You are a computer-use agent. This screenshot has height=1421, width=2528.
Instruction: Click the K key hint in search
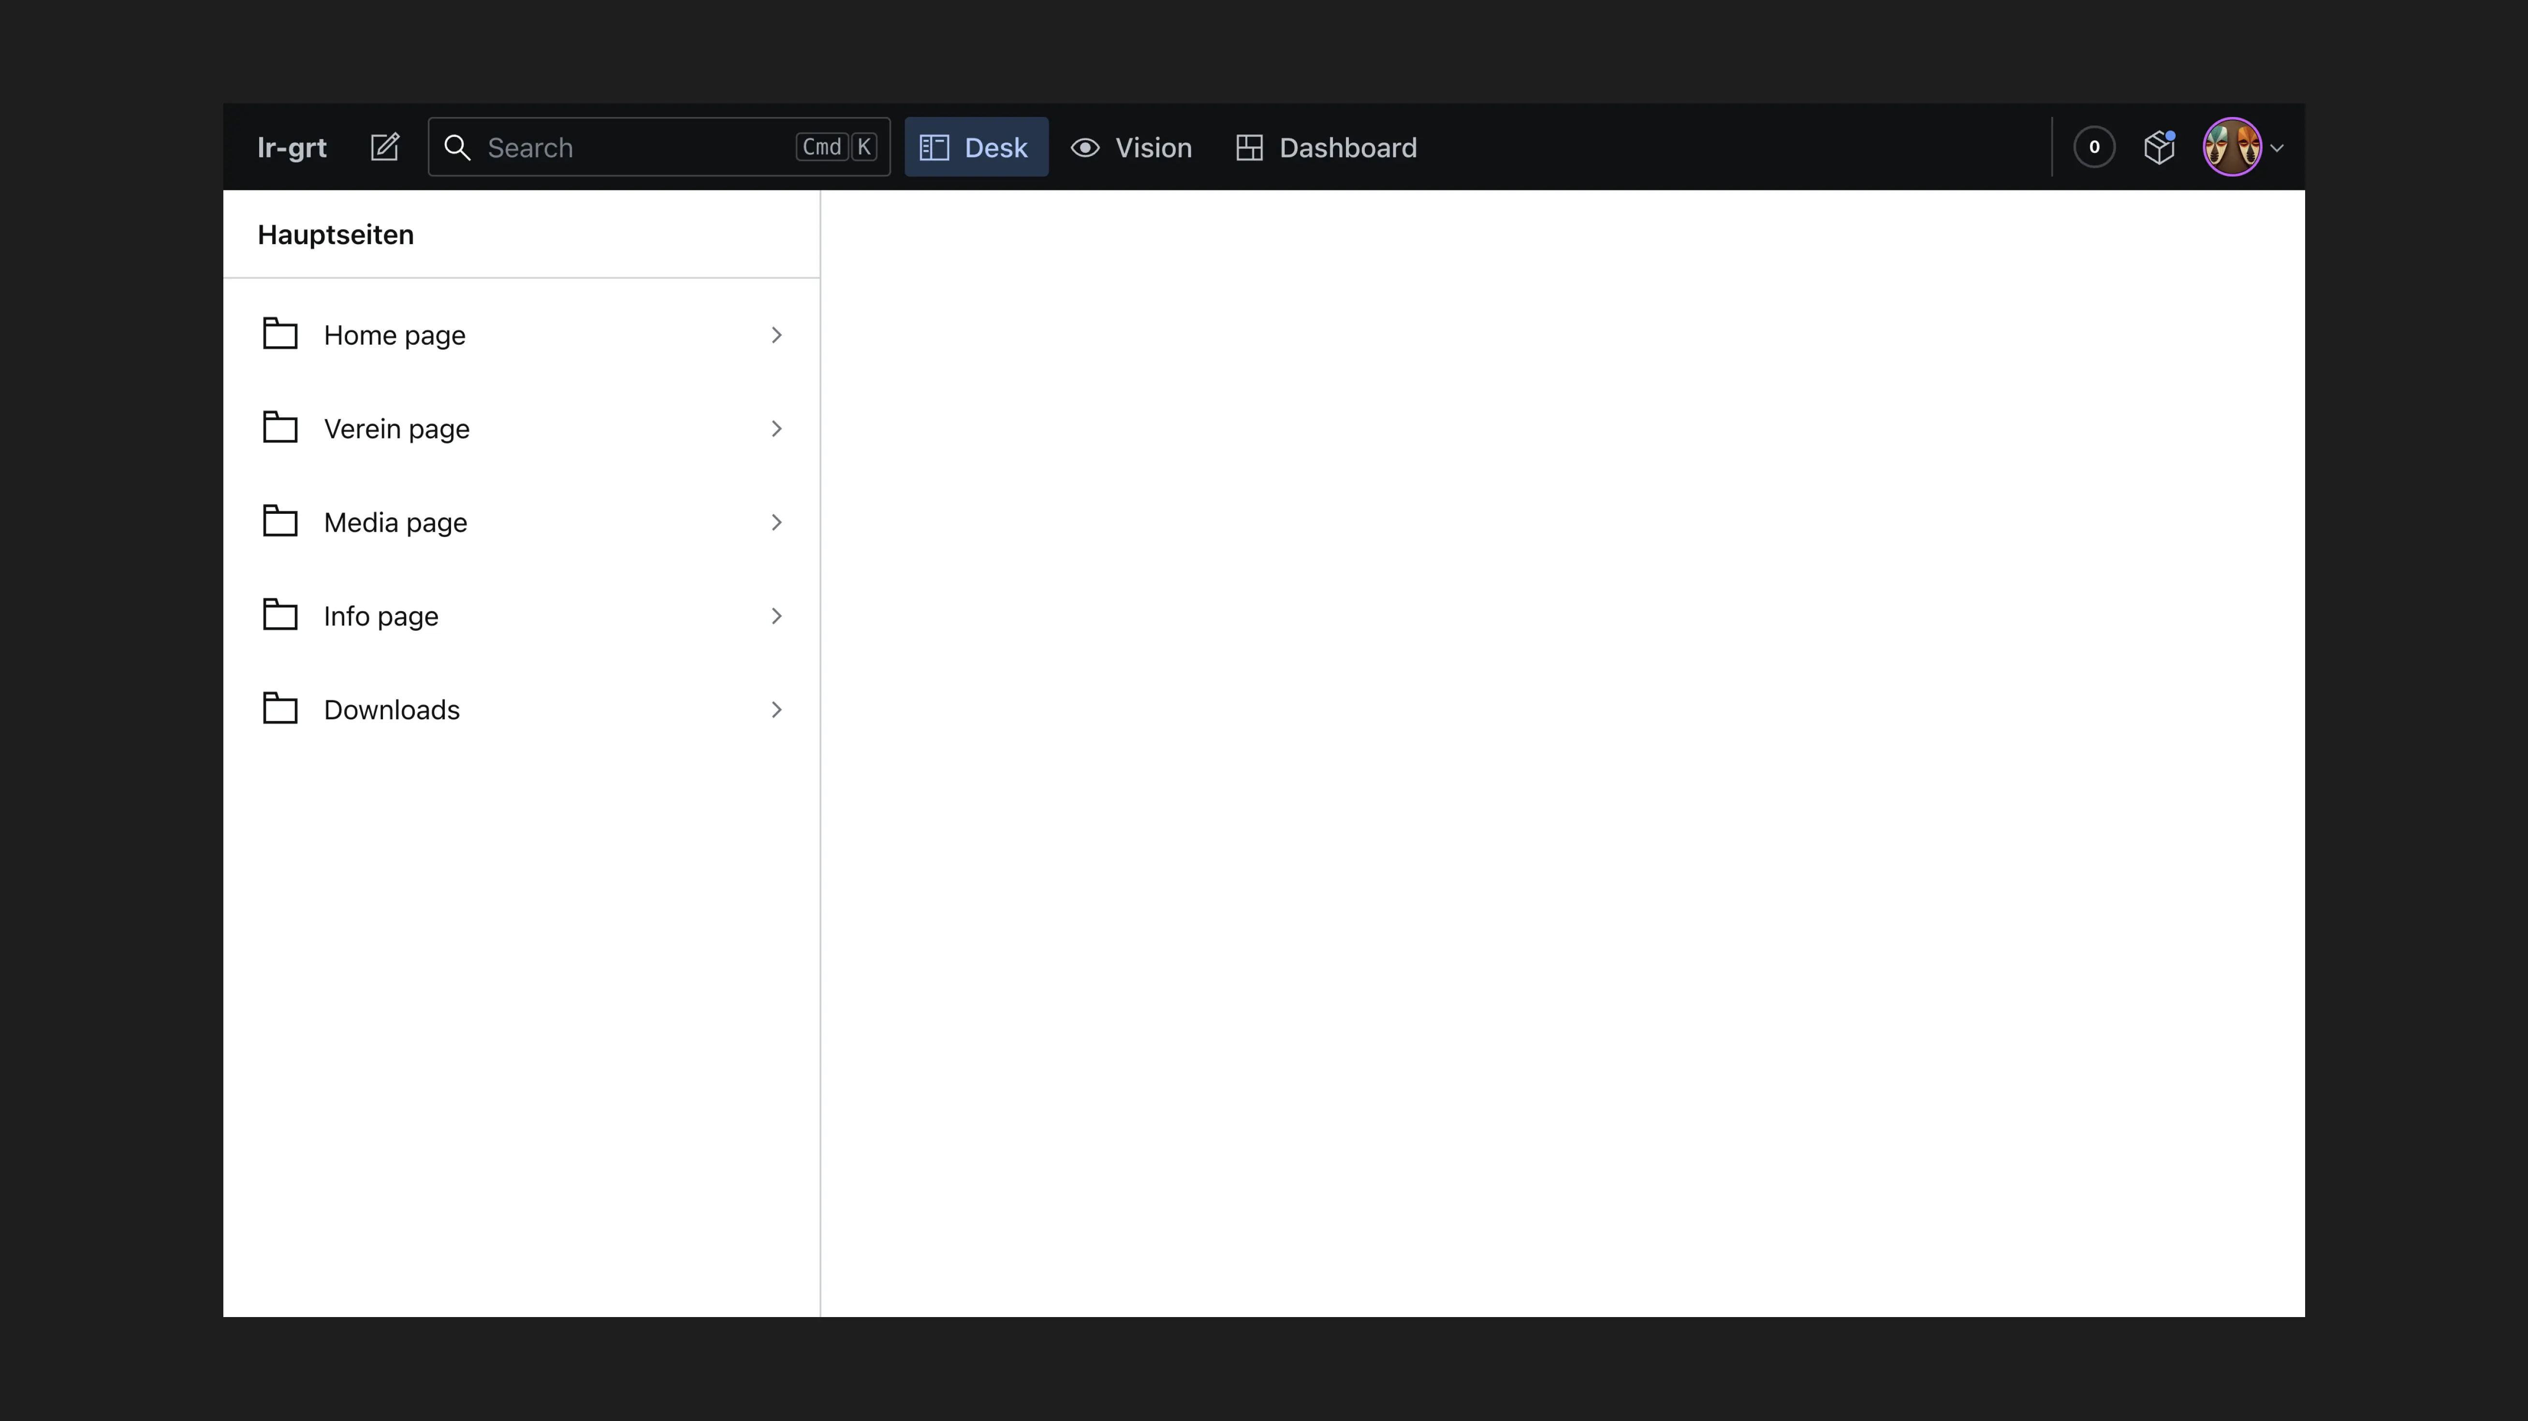[863, 147]
